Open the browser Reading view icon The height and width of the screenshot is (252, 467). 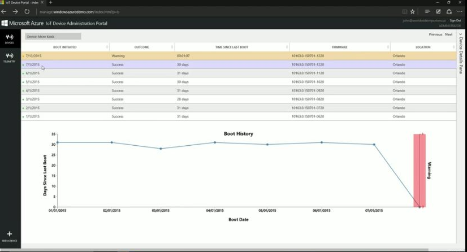pos(404,11)
